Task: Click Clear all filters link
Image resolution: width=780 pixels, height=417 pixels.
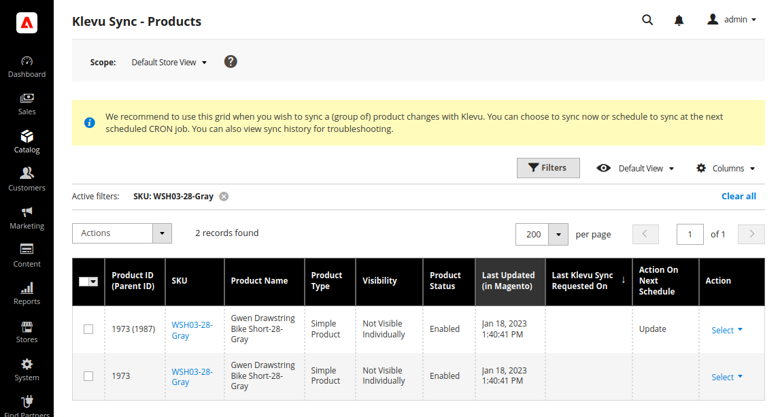Action: [739, 196]
